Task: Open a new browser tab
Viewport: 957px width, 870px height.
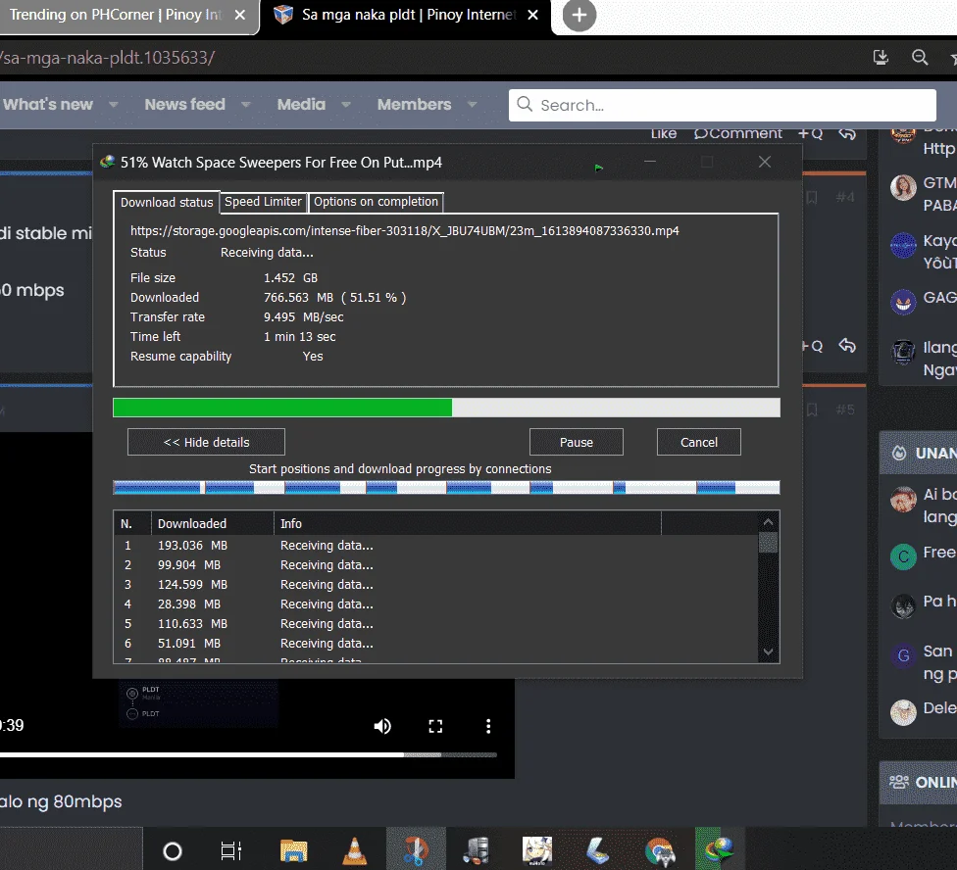Action: pyautogui.click(x=579, y=16)
